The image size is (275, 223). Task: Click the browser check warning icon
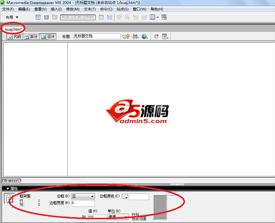[126, 37]
